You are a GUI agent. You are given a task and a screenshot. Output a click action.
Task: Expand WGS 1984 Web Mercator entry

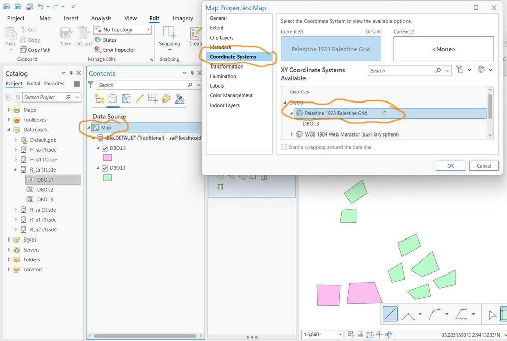[292, 134]
